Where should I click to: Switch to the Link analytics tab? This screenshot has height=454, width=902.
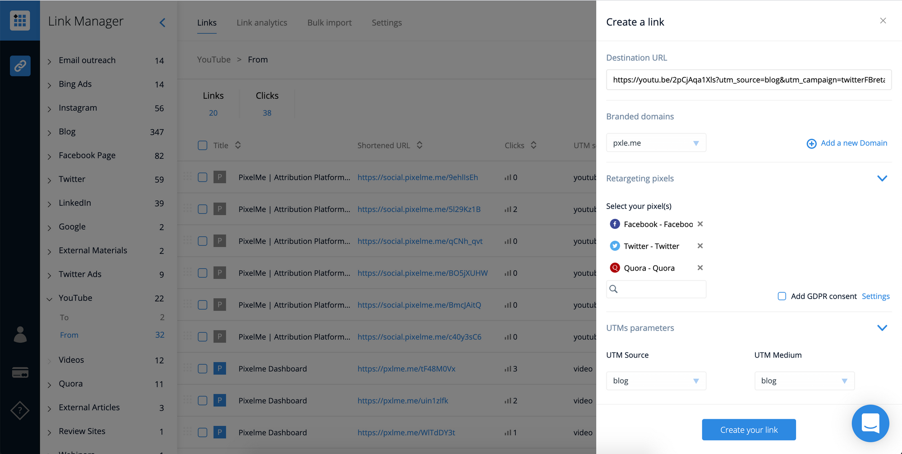click(262, 23)
